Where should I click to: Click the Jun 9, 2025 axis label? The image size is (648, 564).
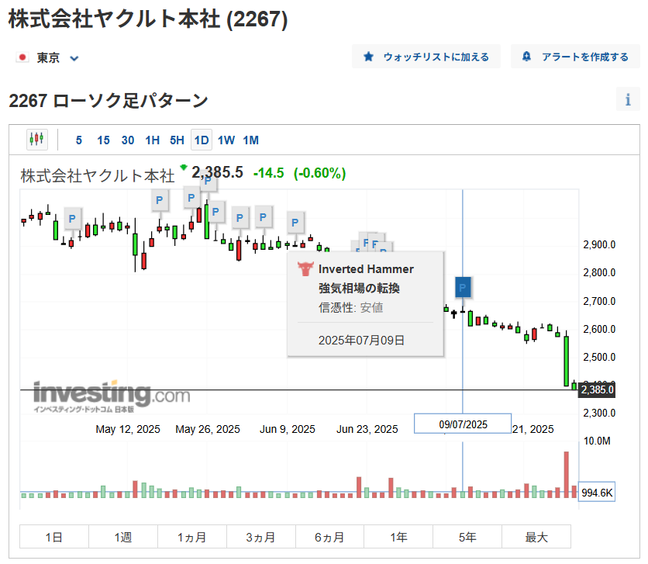point(288,429)
